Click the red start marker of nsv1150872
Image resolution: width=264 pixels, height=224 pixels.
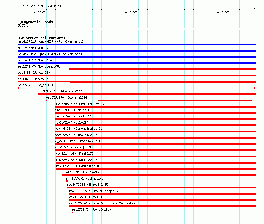coord(67,181)
